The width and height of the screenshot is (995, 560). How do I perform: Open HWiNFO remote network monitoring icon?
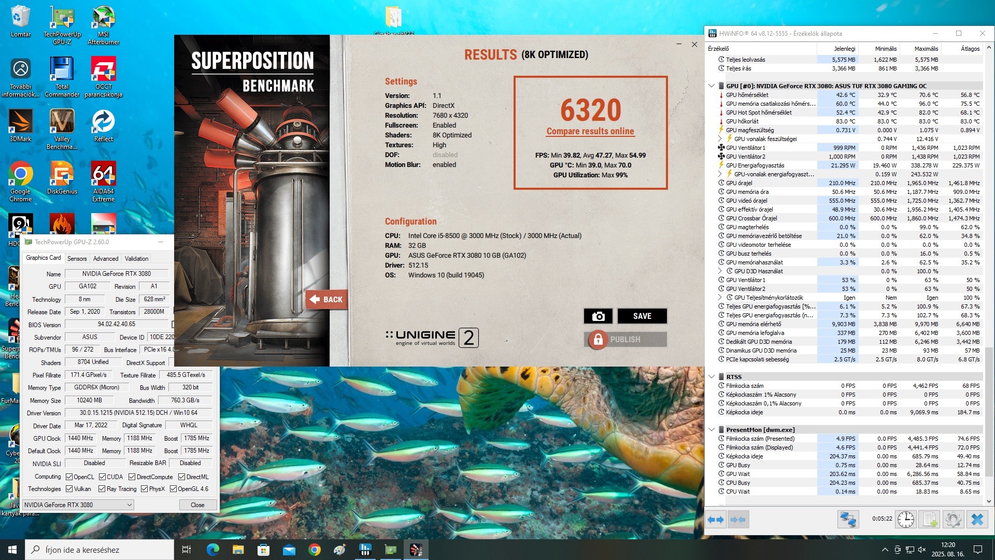click(x=848, y=519)
